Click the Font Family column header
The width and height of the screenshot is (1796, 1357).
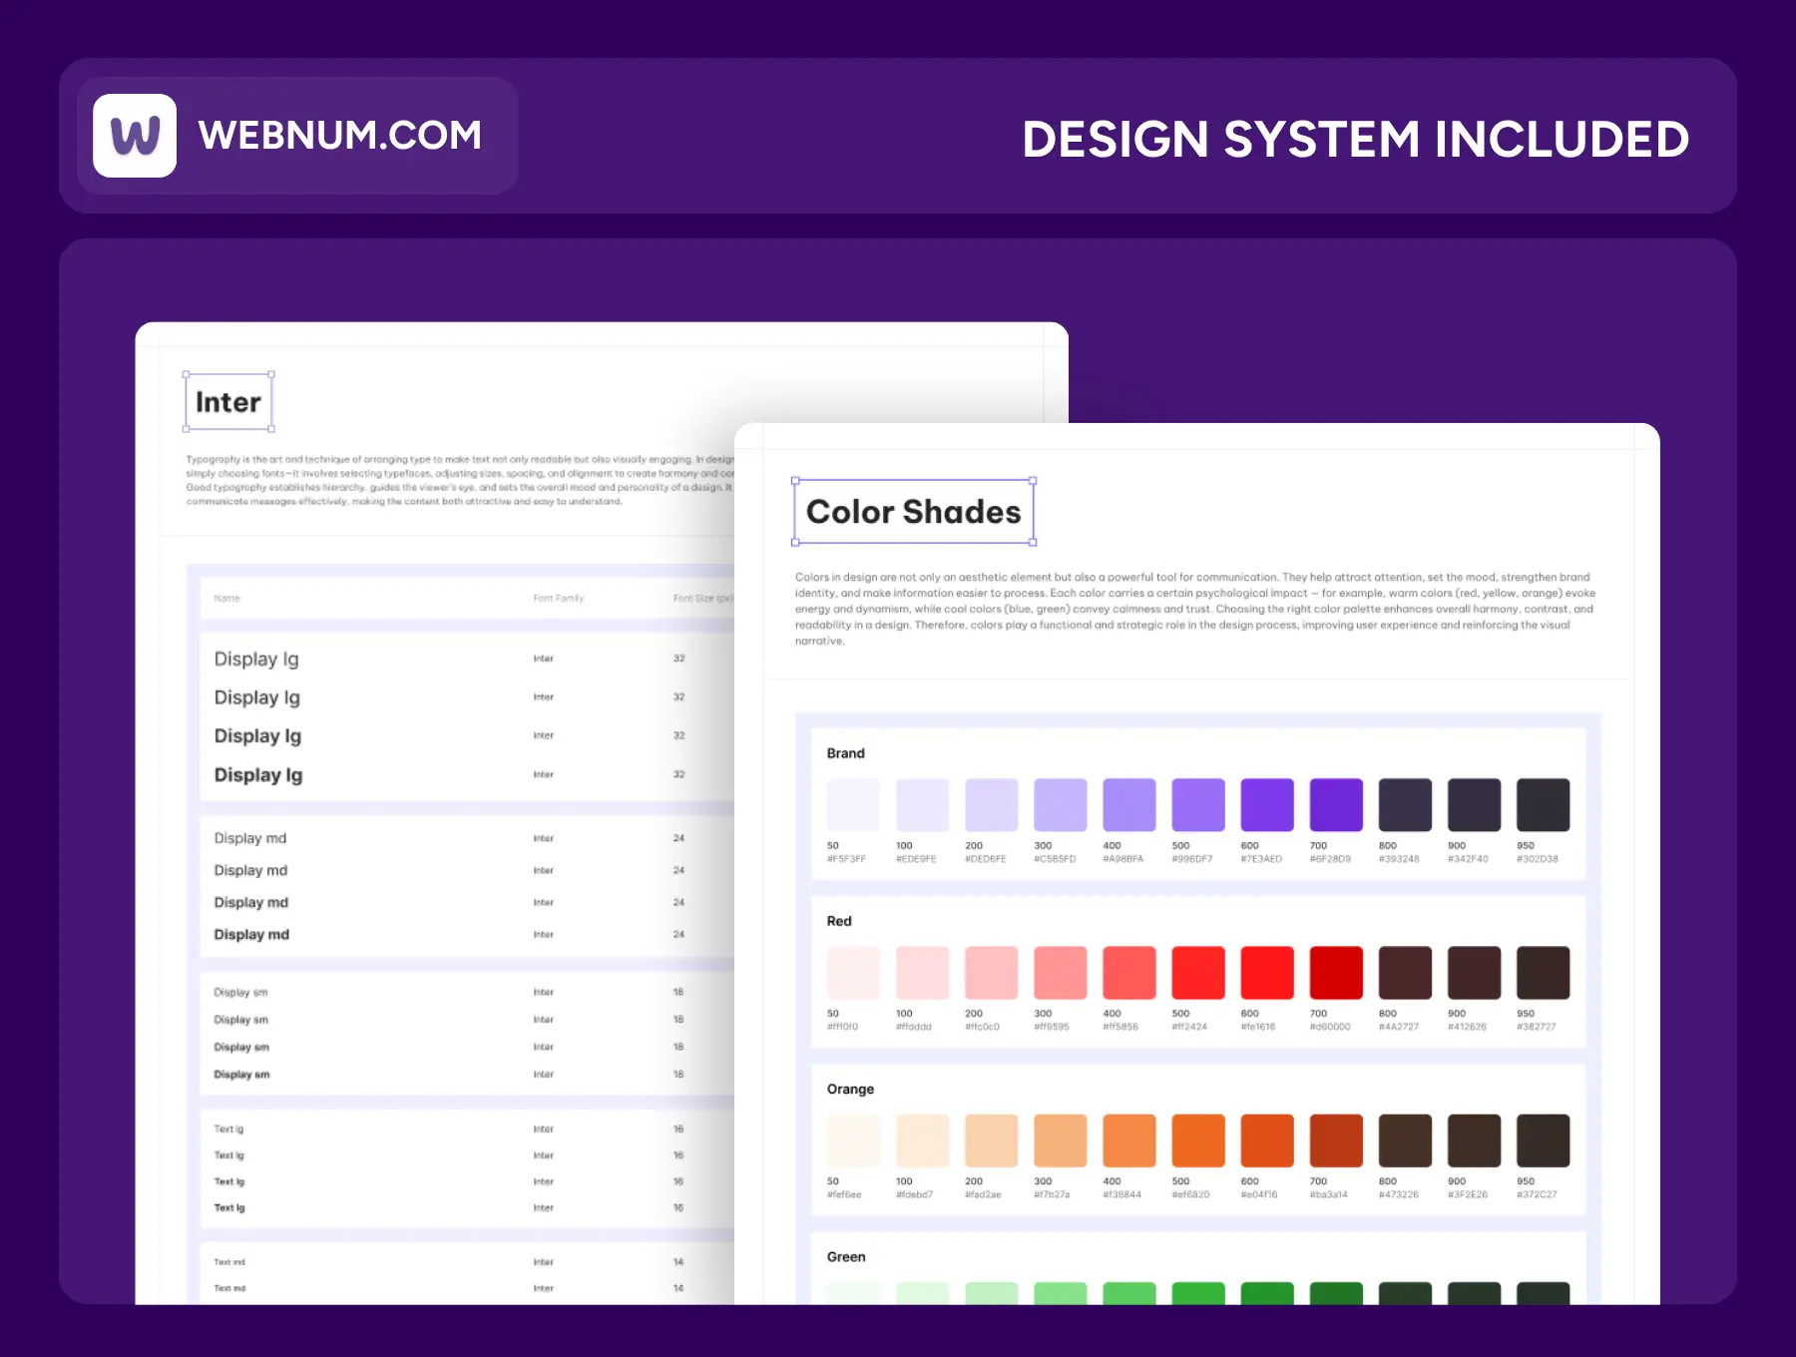[559, 599]
